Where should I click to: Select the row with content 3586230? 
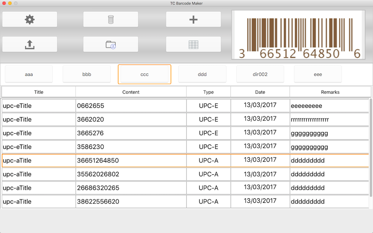[185, 147]
